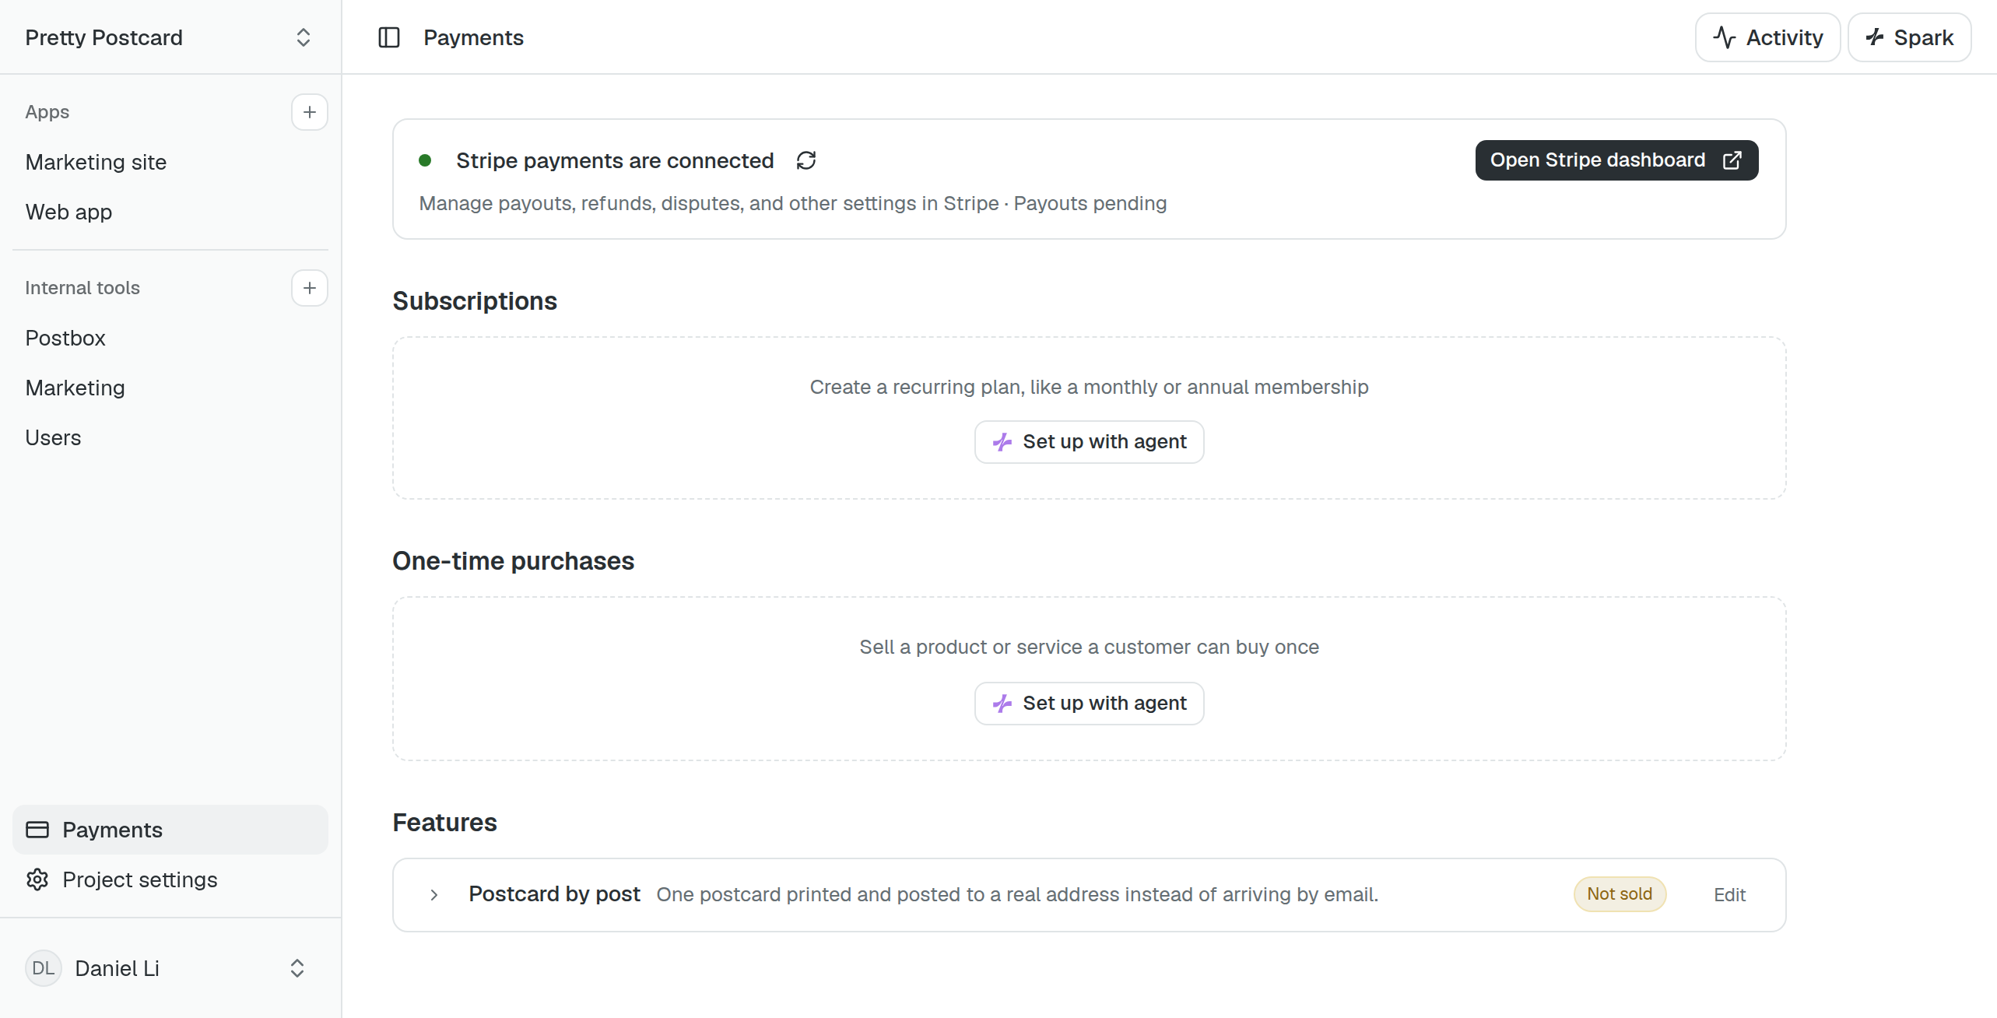
Task: Click the One-time purchases heading
Action: click(x=513, y=561)
